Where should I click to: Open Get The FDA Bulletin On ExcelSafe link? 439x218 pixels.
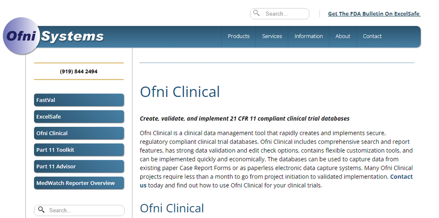coord(374,14)
